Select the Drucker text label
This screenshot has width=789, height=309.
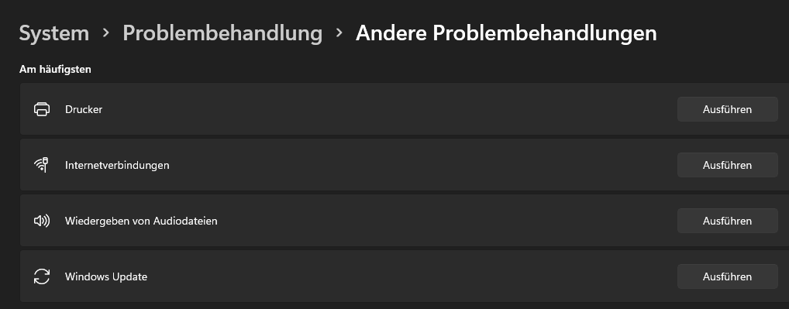coord(84,109)
